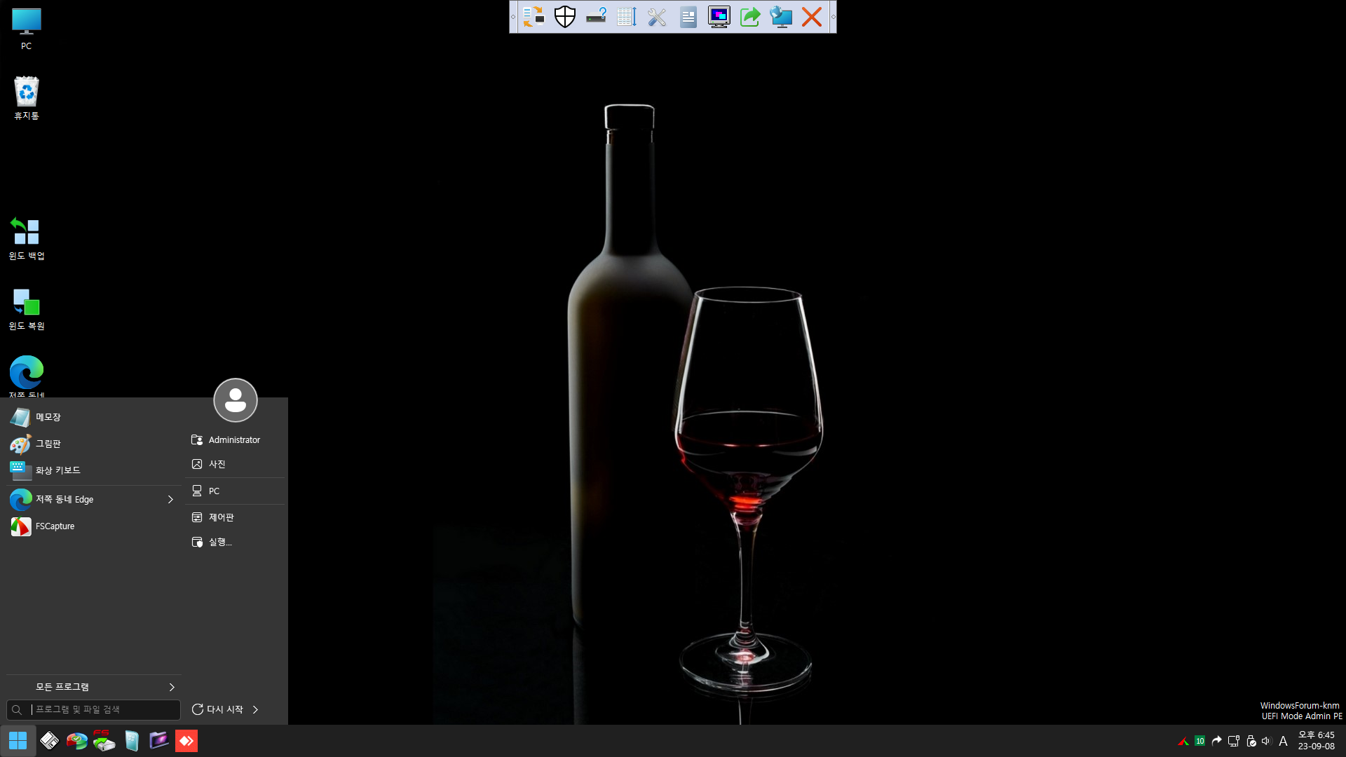Screen dimensions: 1346x757
Task: Open the purple folder taskbar icon
Action: tap(159, 741)
